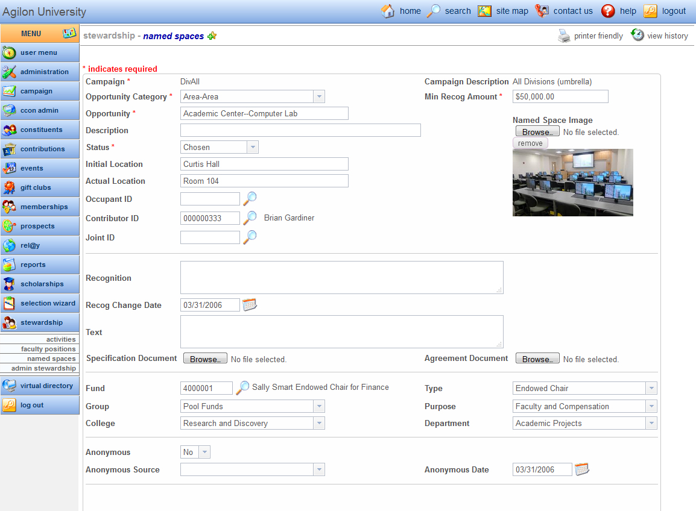This screenshot has width=696, height=511.
Task: Click the printer friendly icon
Action: (x=563, y=35)
